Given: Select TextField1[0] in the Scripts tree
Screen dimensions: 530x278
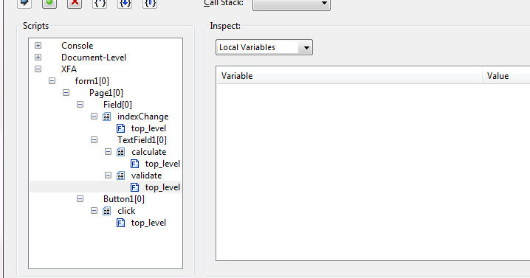Looking at the screenshot, I should (142, 140).
